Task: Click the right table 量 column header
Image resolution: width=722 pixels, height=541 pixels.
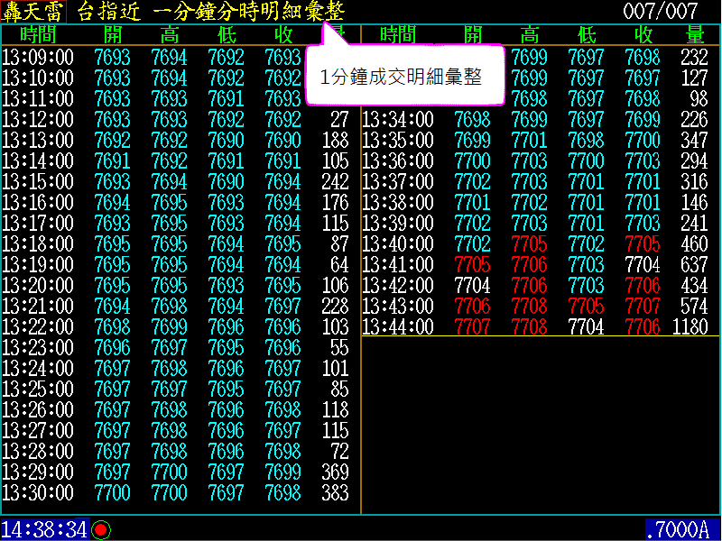Action: (695, 35)
